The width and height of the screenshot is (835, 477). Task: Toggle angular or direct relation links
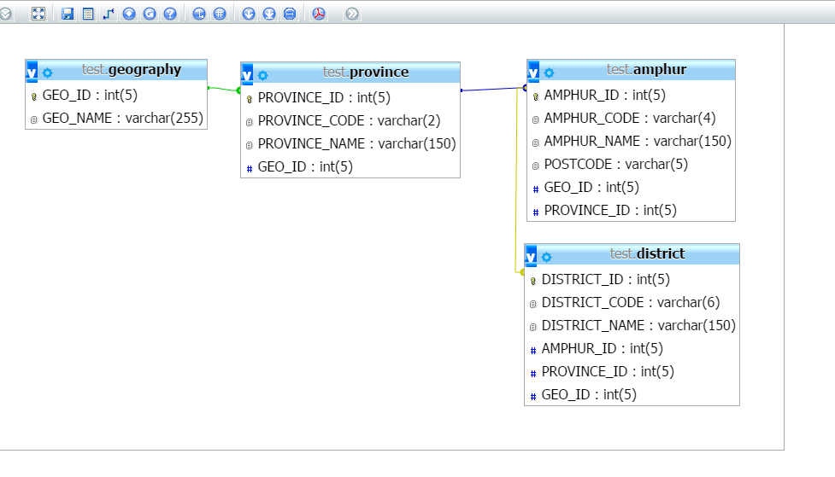tap(199, 14)
